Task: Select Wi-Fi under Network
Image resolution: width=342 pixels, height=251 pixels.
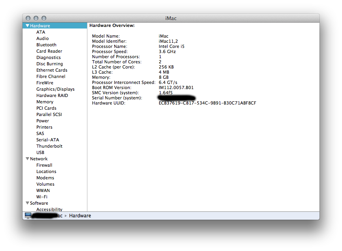Action: [x=42, y=197]
